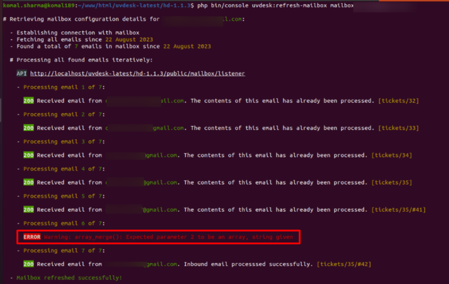Click 'Processing all found emails iteratively' heading
This screenshot has height=284, width=449.
pyautogui.click(x=81, y=60)
